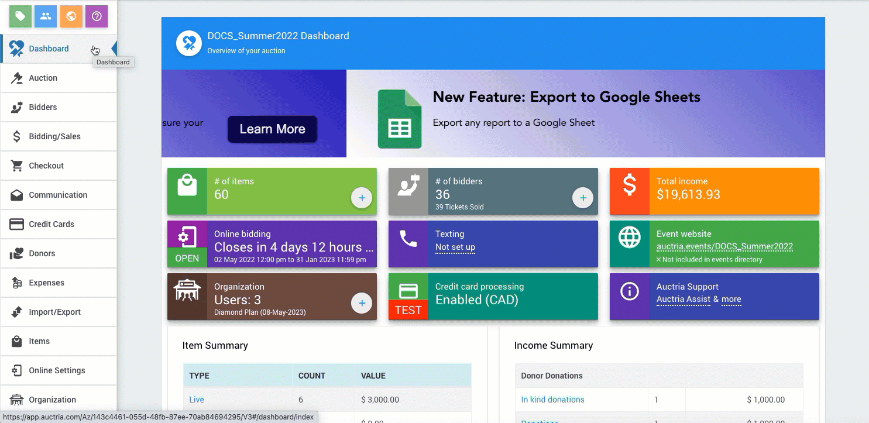The height and width of the screenshot is (423, 869).
Task: Select Bidding/Sales from the sidebar
Action: point(54,136)
